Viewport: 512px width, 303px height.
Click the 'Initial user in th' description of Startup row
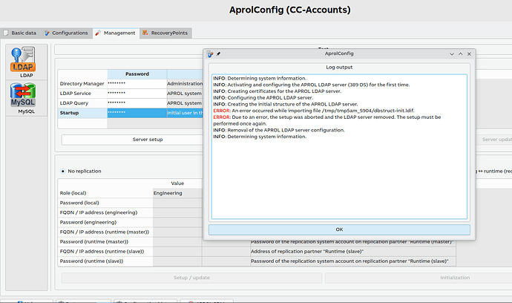coord(185,113)
